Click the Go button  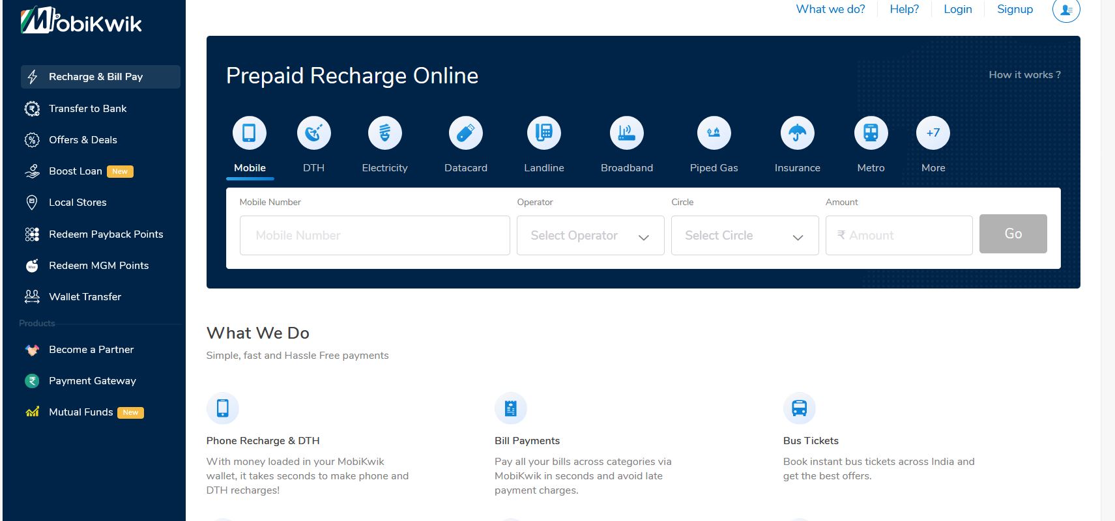pyautogui.click(x=1013, y=234)
